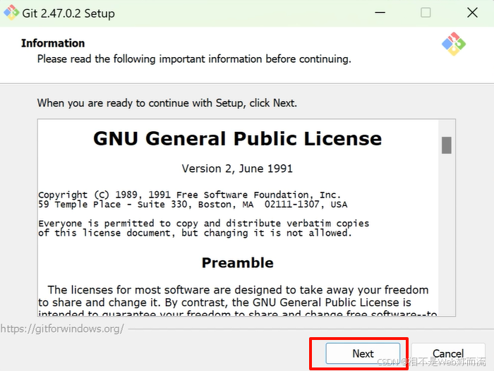
Task: Click the '59 Temple Place' address line
Action: [193, 205]
